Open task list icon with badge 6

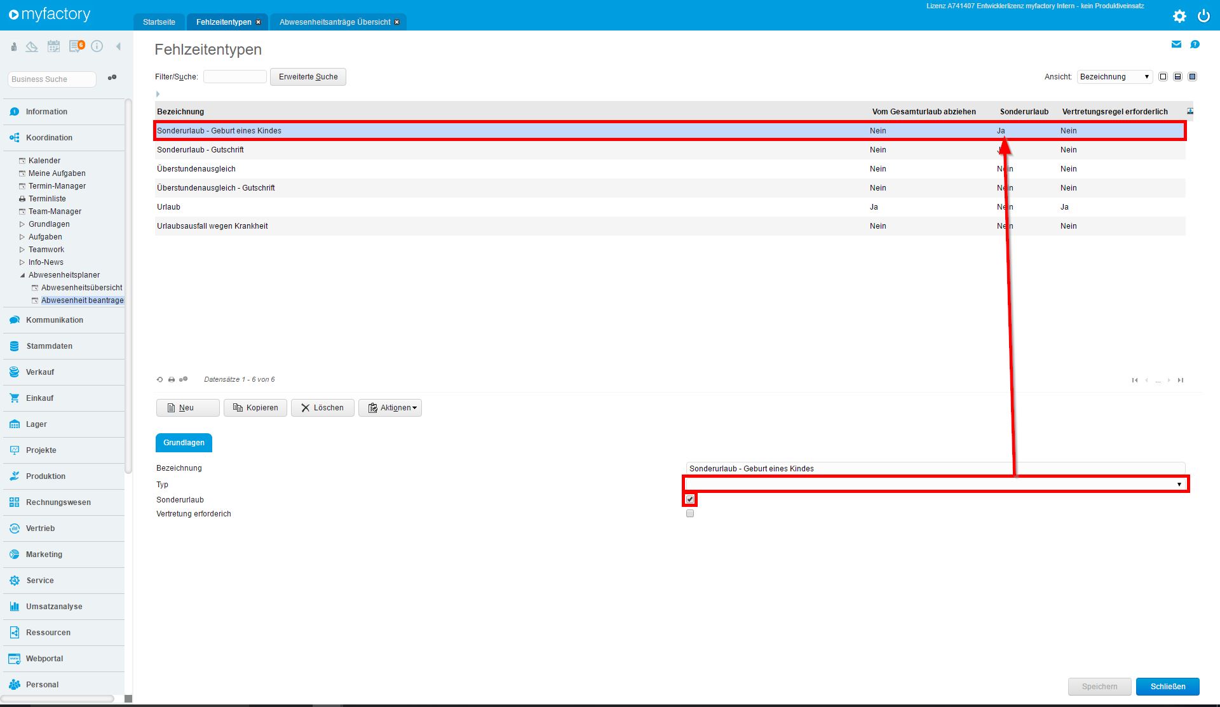[76, 46]
